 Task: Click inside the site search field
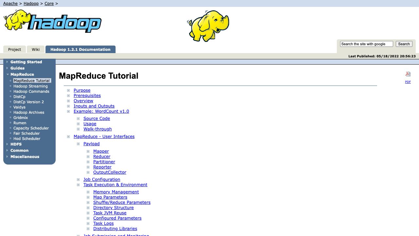coord(366,44)
